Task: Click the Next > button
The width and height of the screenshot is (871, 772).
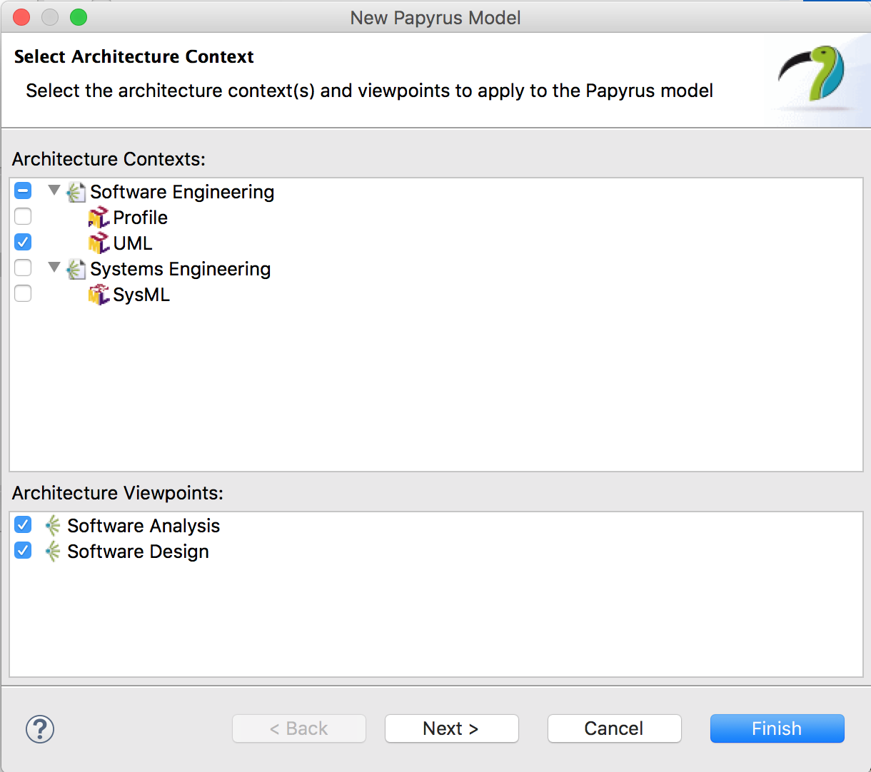Action: pyautogui.click(x=452, y=728)
